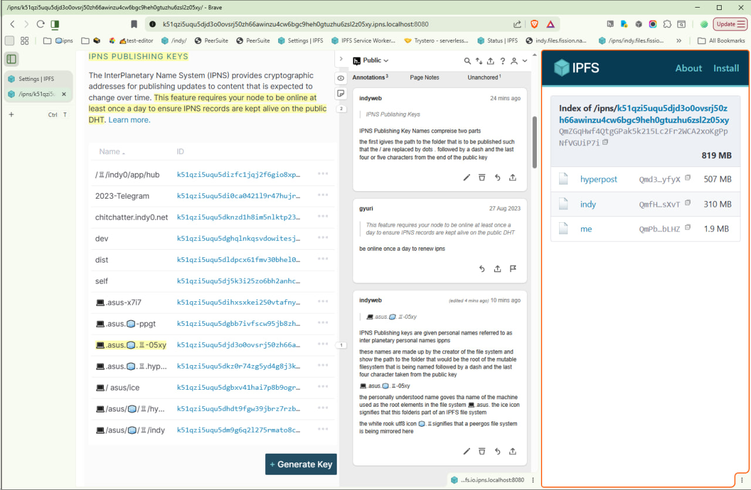Edit the first indyweb annotation with pencil icon
Screen dimensions: 751x490
(x=467, y=178)
